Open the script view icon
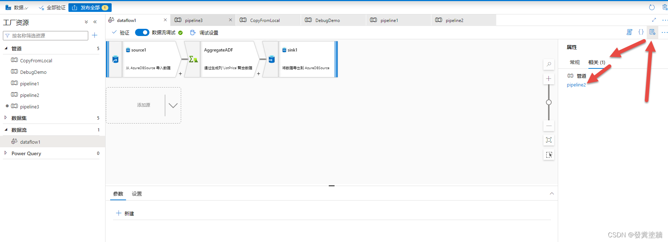This screenshot has width=668, height=242. pos(629,32)
